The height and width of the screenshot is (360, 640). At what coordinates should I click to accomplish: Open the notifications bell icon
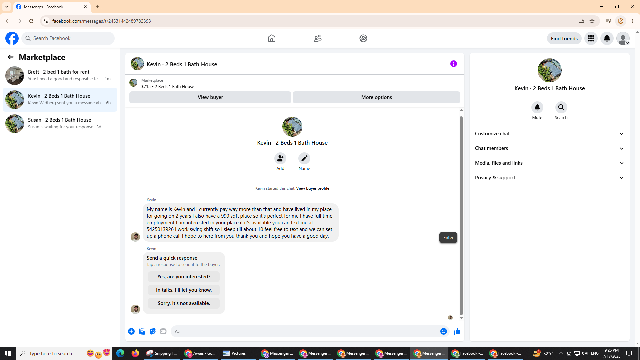[x=607, y=38]
